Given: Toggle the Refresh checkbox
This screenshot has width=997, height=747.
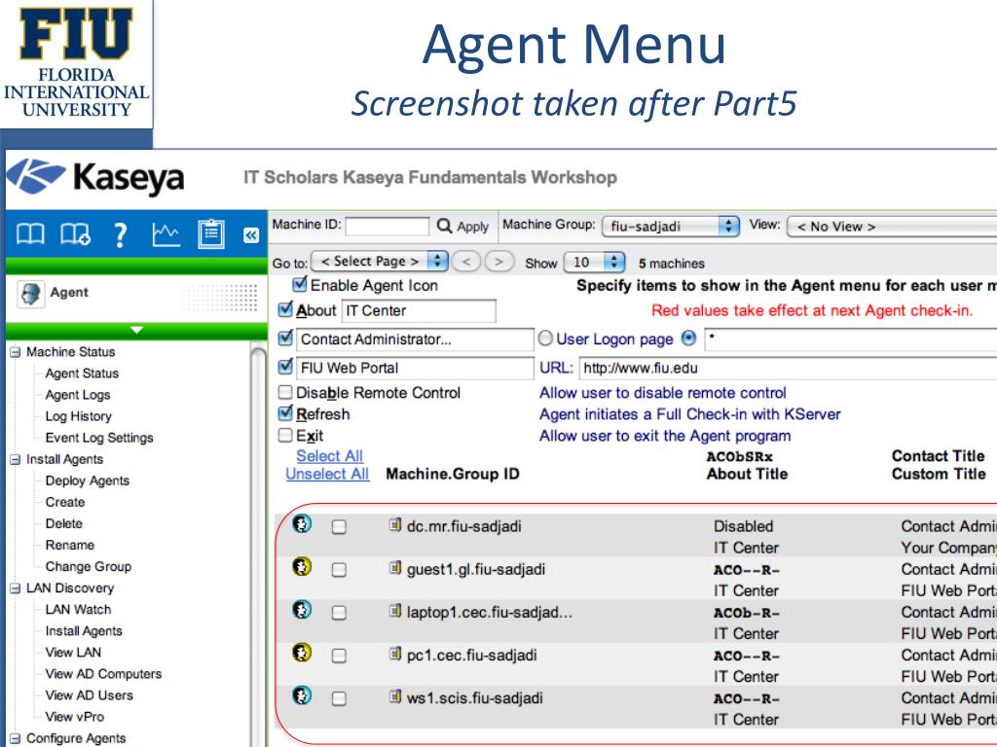Looking at the screenshot, I should [285, 413].
